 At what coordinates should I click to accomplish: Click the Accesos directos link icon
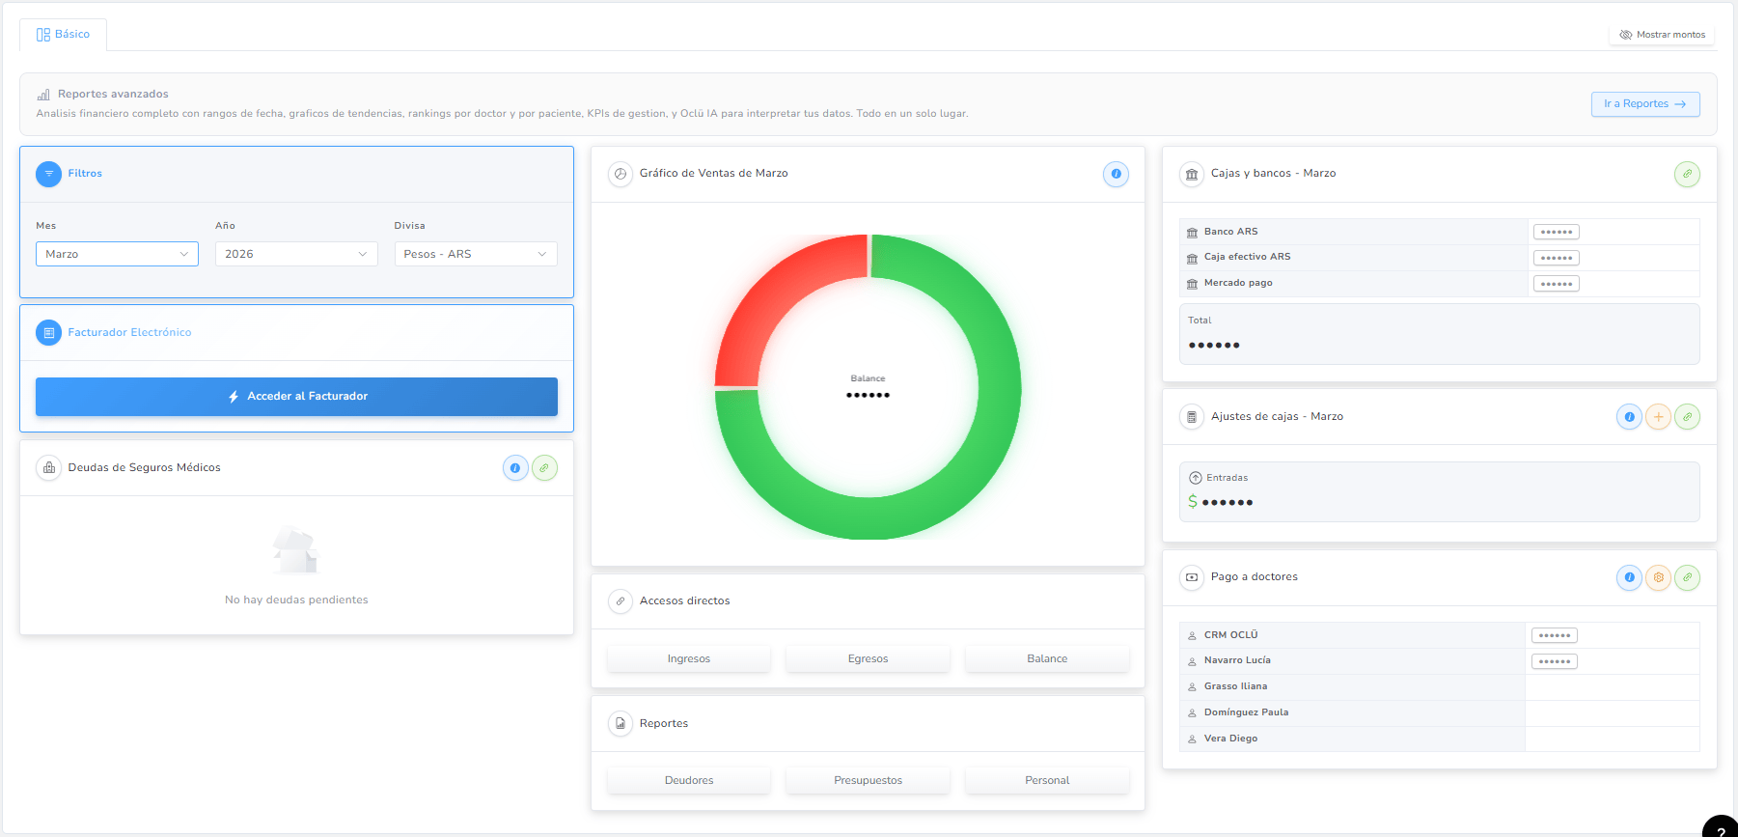point(621,600)
